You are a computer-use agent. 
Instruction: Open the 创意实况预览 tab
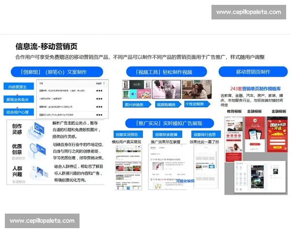(x=128, y=134)
